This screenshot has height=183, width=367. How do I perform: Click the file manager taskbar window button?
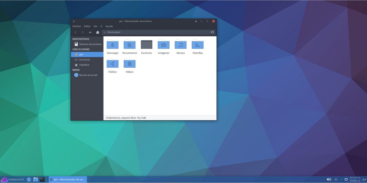pos(68,179)
